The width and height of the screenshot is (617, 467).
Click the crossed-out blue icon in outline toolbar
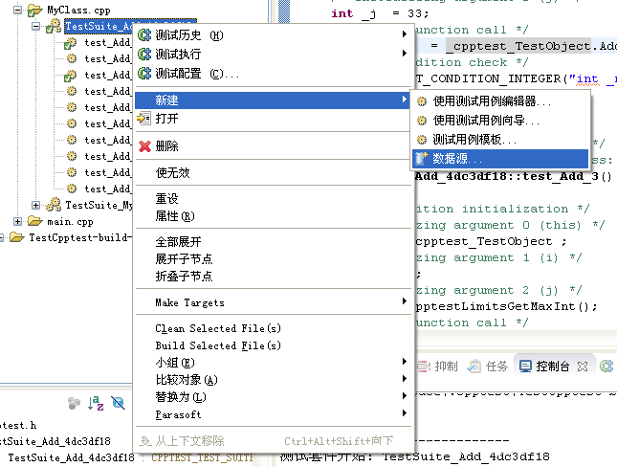coord(118,403)
